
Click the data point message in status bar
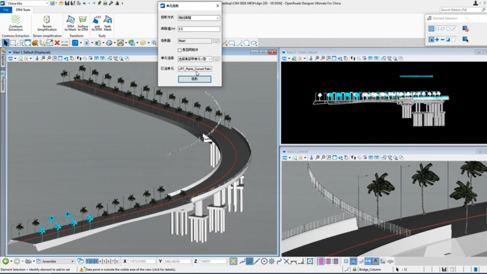coord(131,270)
